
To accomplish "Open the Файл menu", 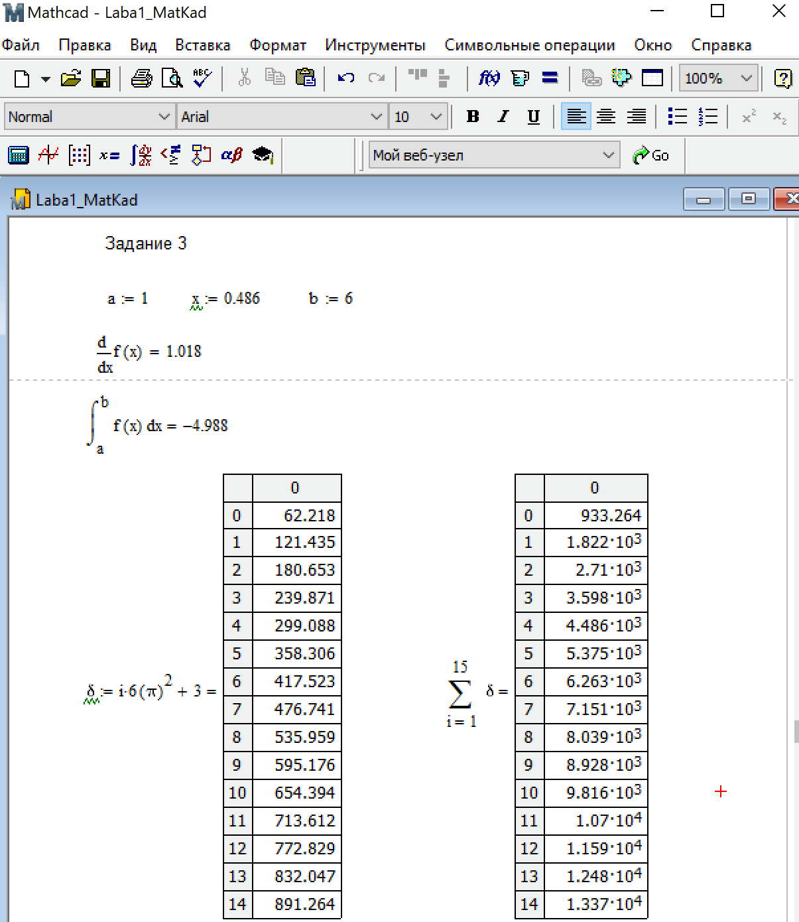I will coord(21,45).
